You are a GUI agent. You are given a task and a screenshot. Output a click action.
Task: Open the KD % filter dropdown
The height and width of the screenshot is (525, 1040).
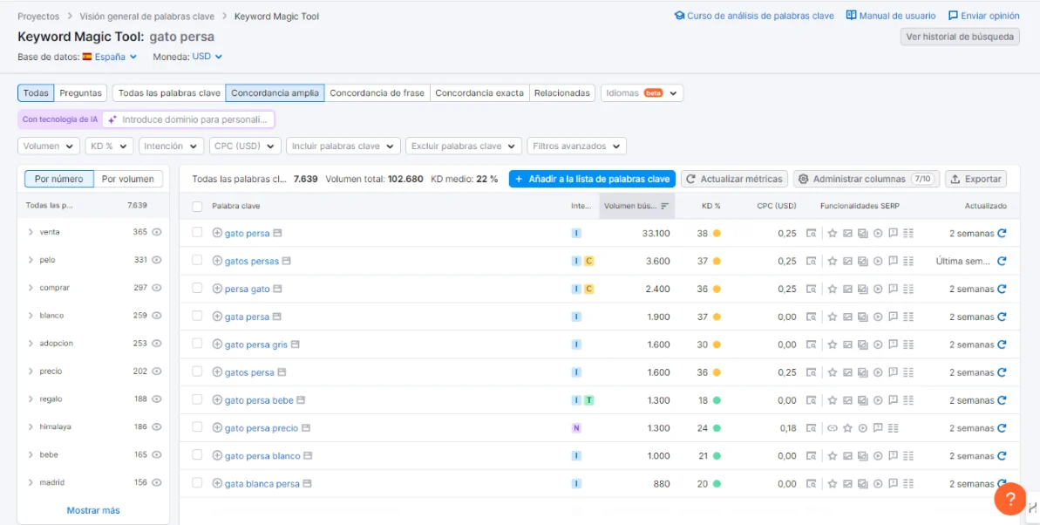(110, 146)
